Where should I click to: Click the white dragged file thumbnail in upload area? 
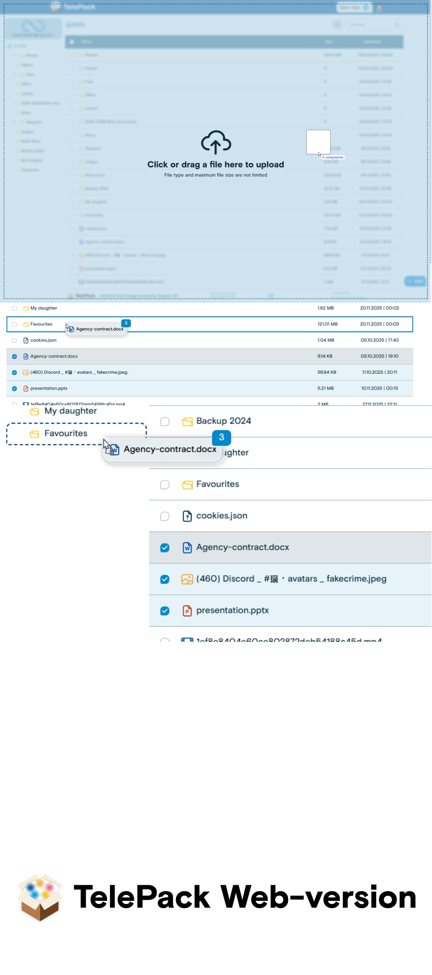tap(318, 141)
